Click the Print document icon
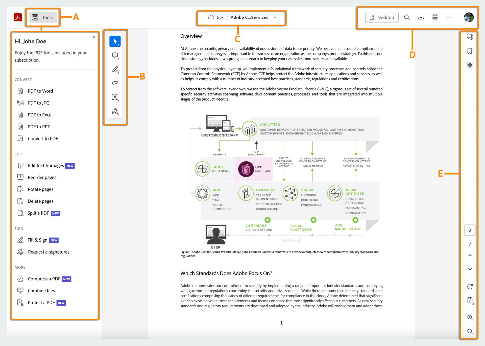Image resolution: width=485 pixels, height=346 pixels. [x=434, y=17]
